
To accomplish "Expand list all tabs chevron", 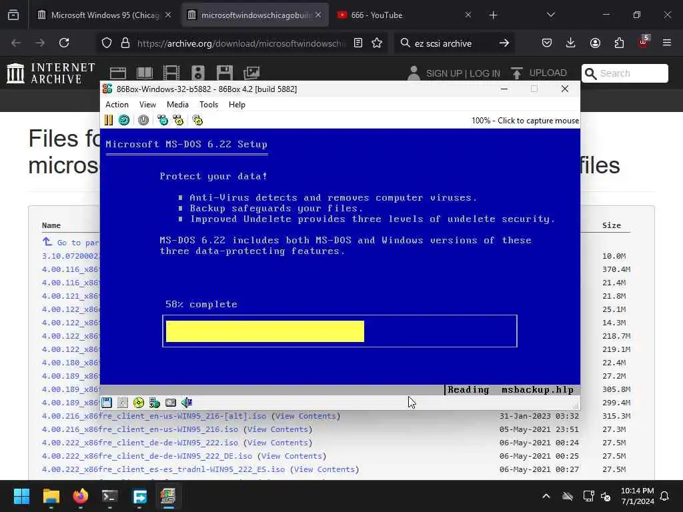I will pos(551,15).
